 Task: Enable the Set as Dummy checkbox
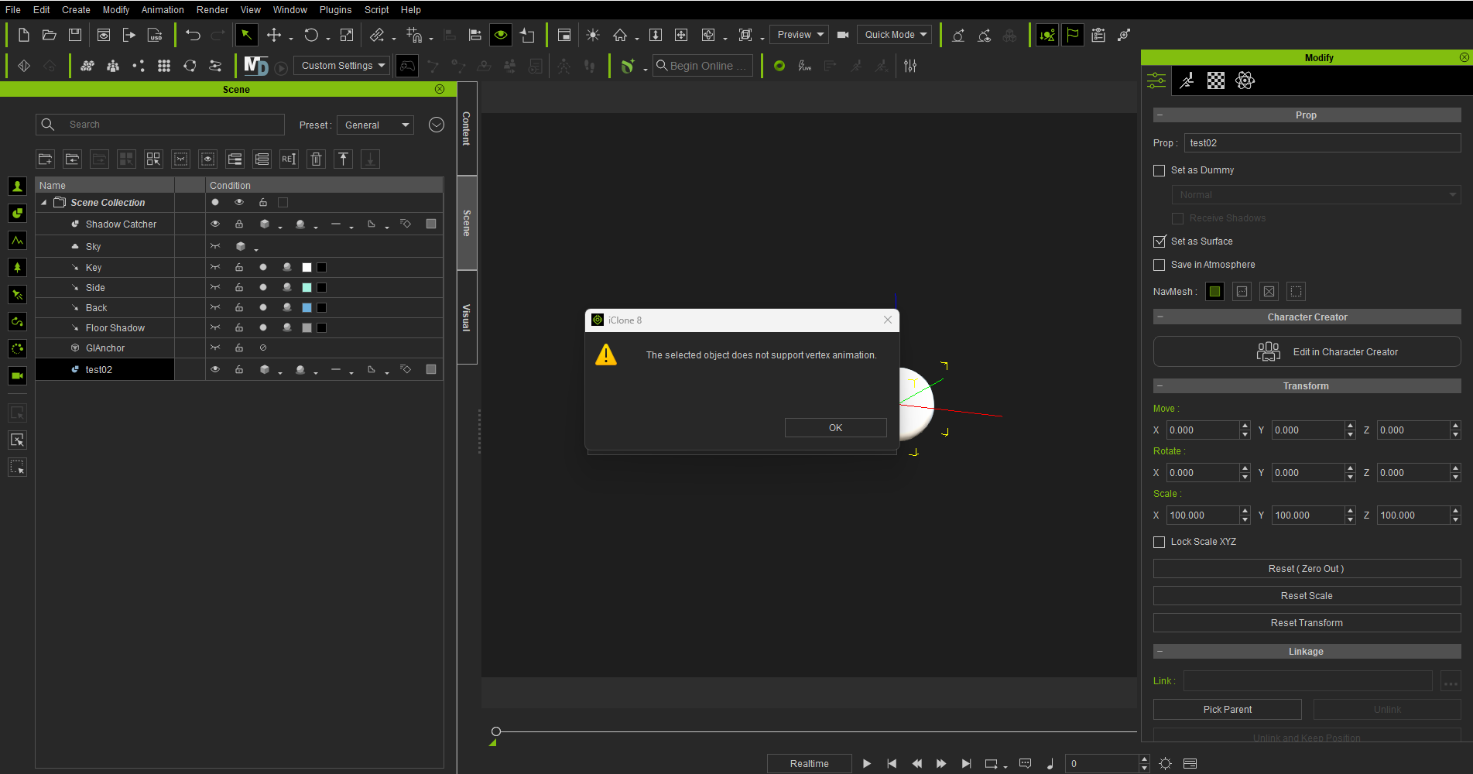pos(1159,170)
